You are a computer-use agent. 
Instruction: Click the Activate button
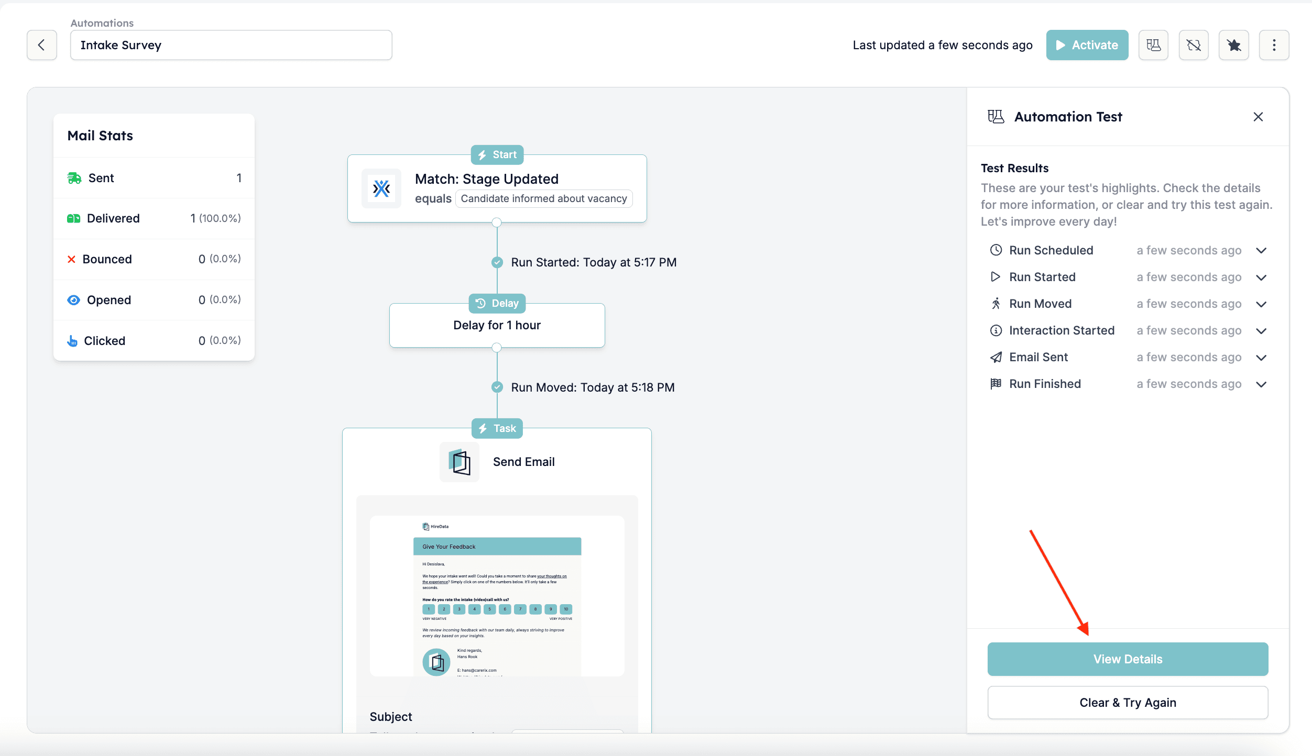(1087, 45)
